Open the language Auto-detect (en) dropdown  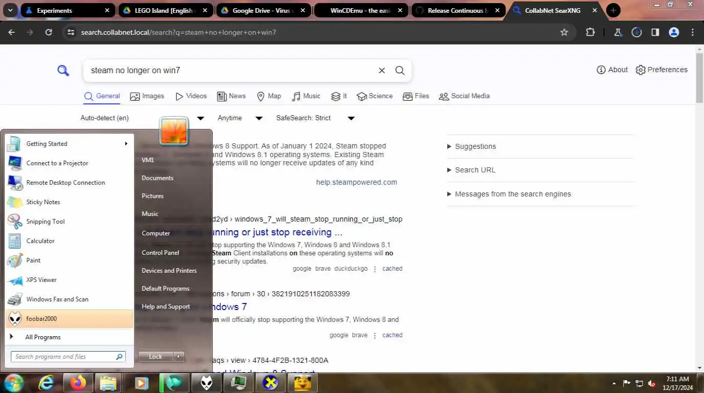(x=143, y=118)
